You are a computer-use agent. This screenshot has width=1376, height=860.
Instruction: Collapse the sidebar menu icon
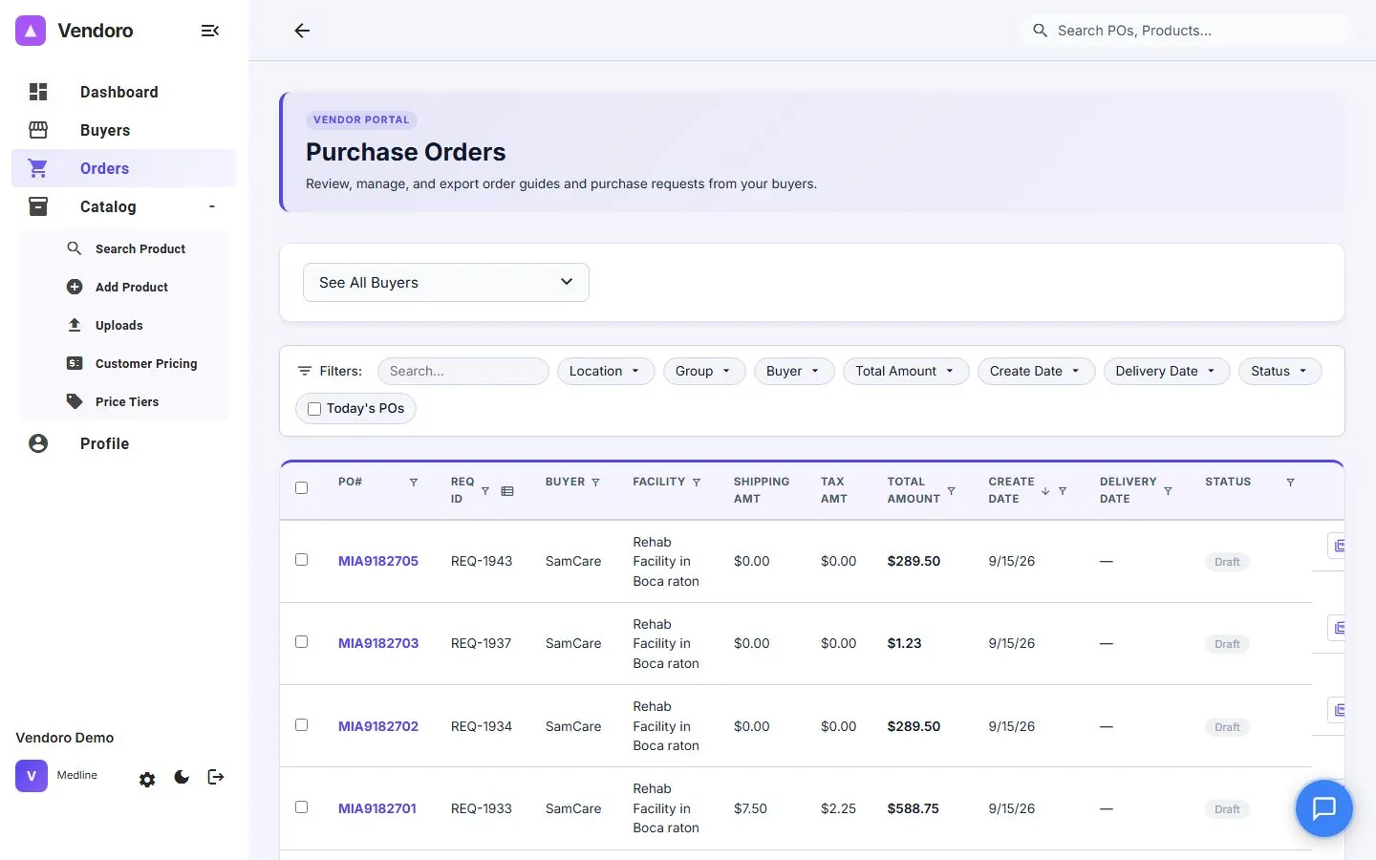point(210,31)
